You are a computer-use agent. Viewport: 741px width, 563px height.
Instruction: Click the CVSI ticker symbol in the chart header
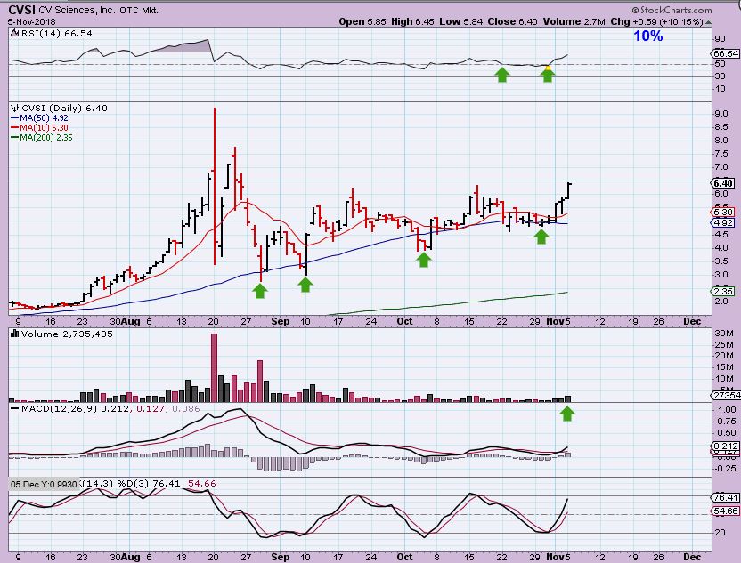tap(21, 10)
